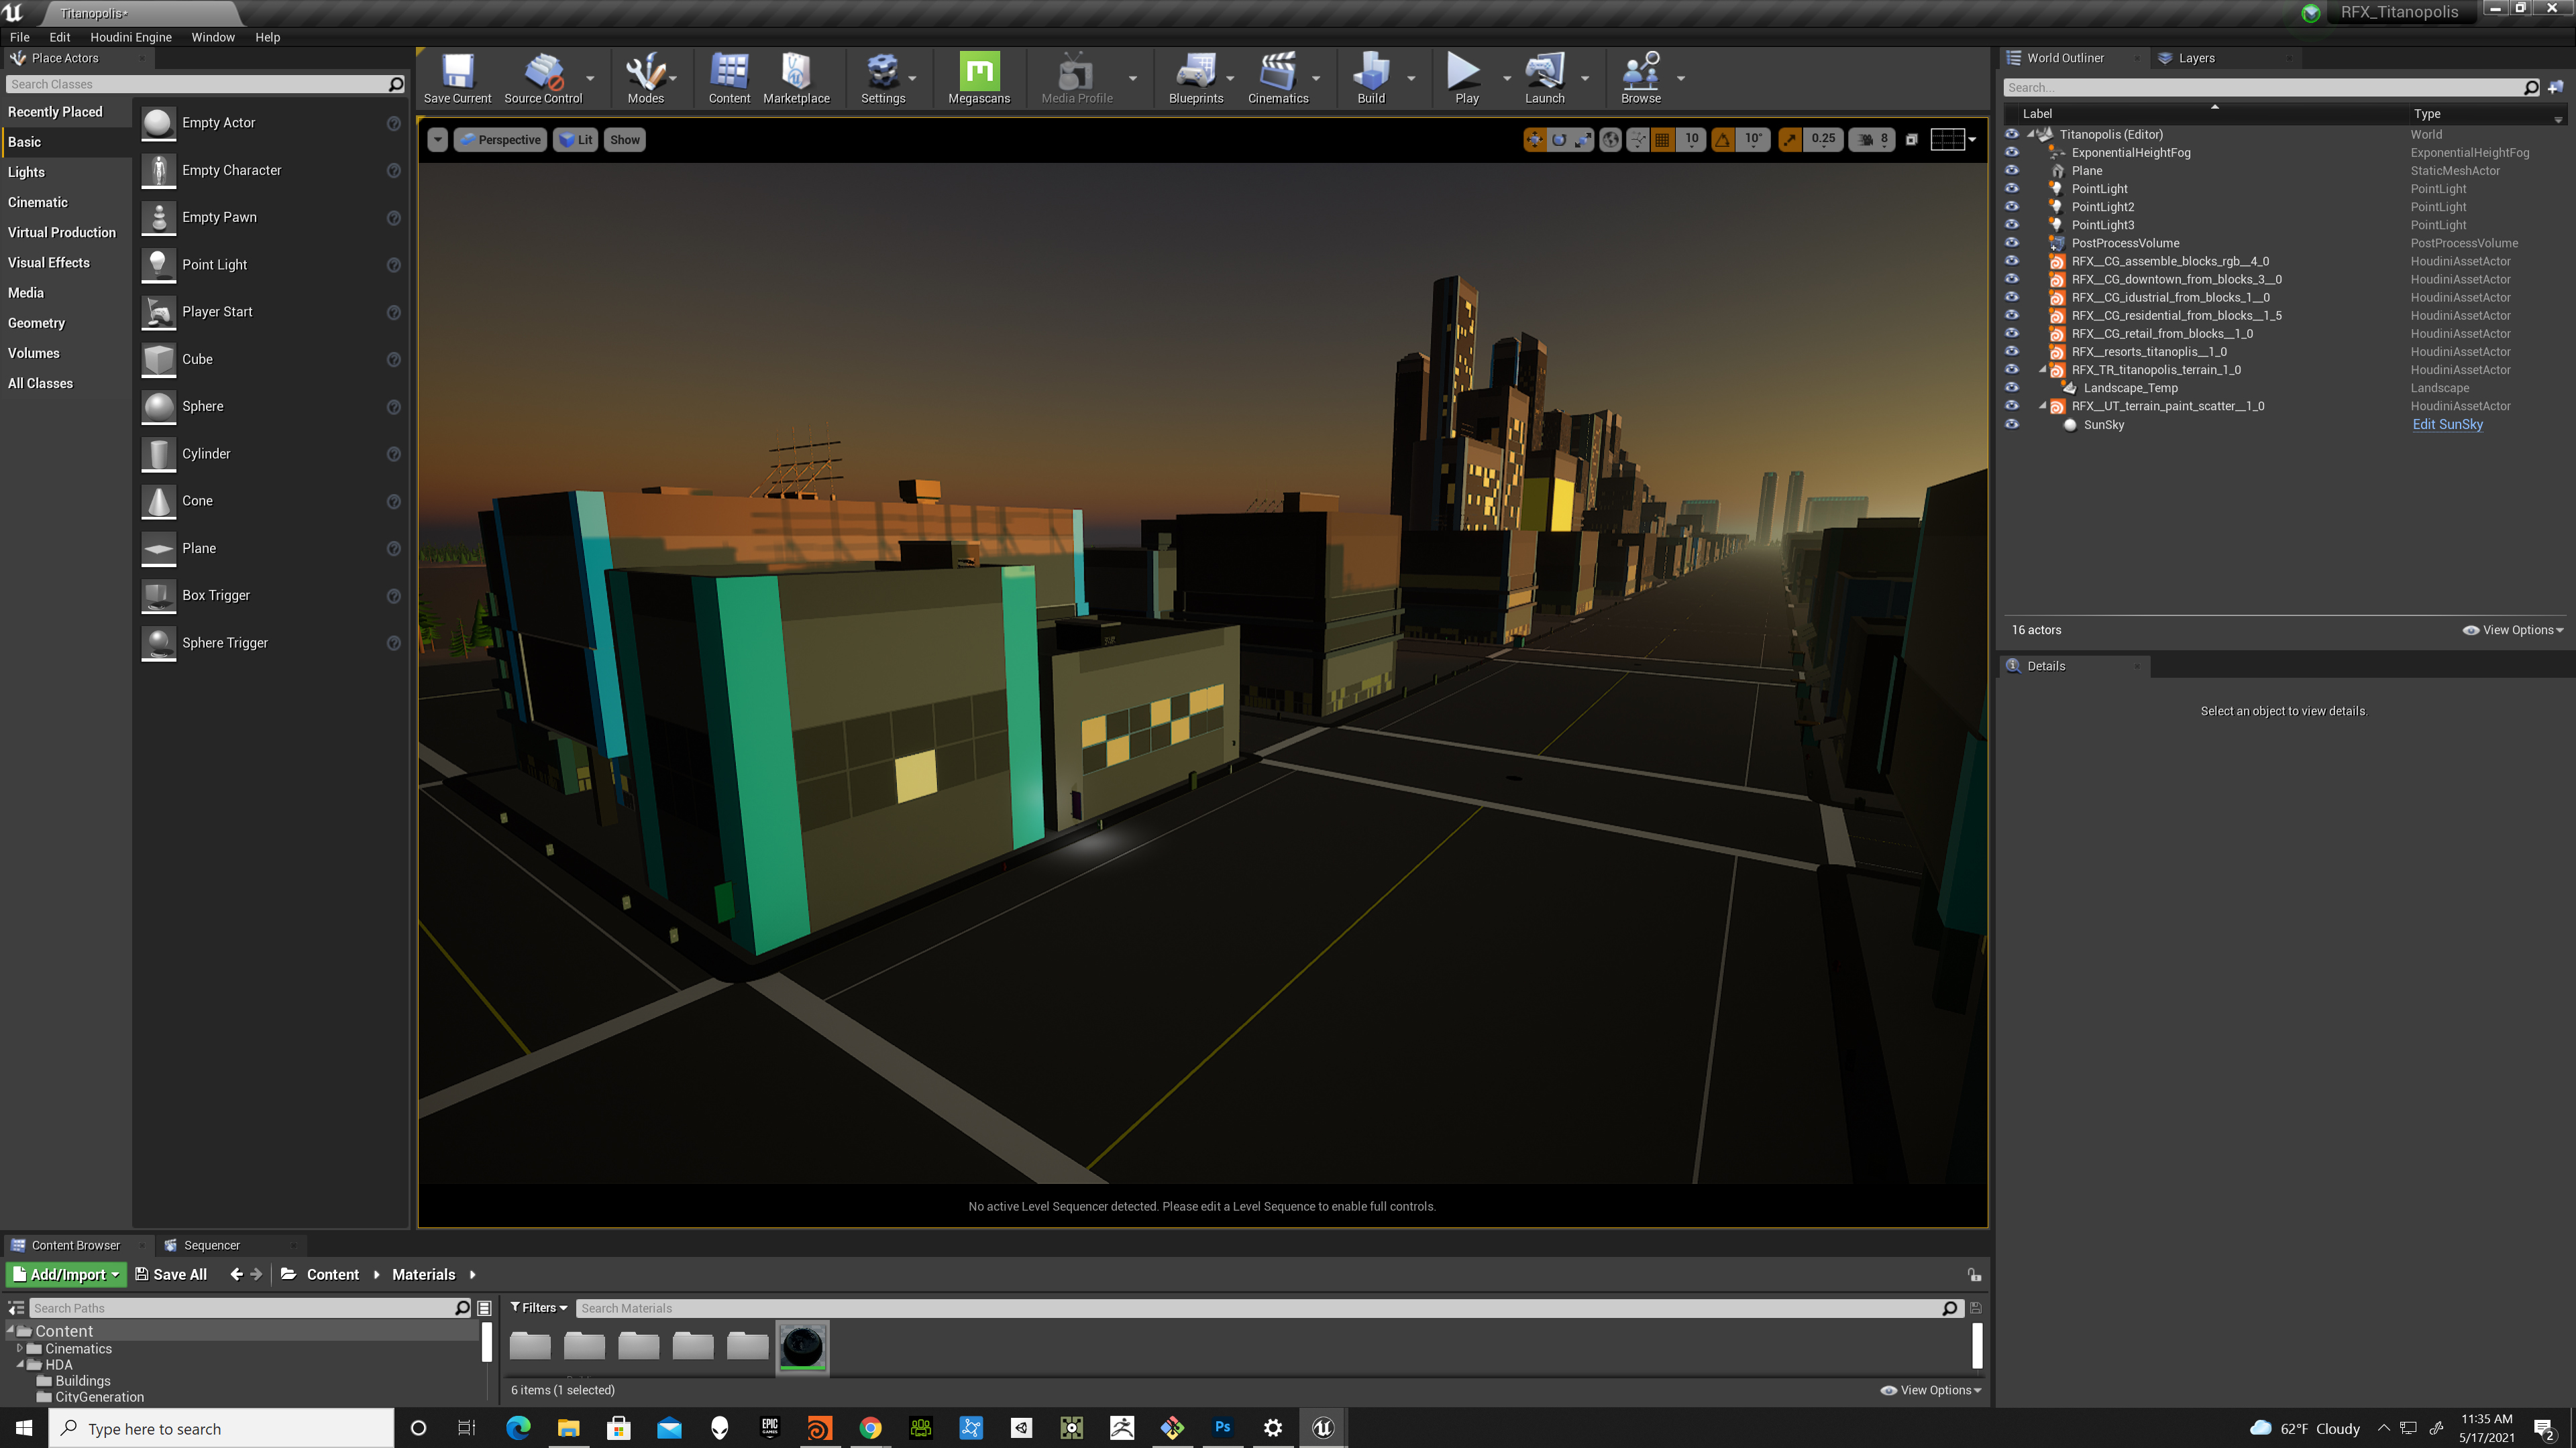
Task: Select the Lights category in Place Actors
Action: coord(26,172)
